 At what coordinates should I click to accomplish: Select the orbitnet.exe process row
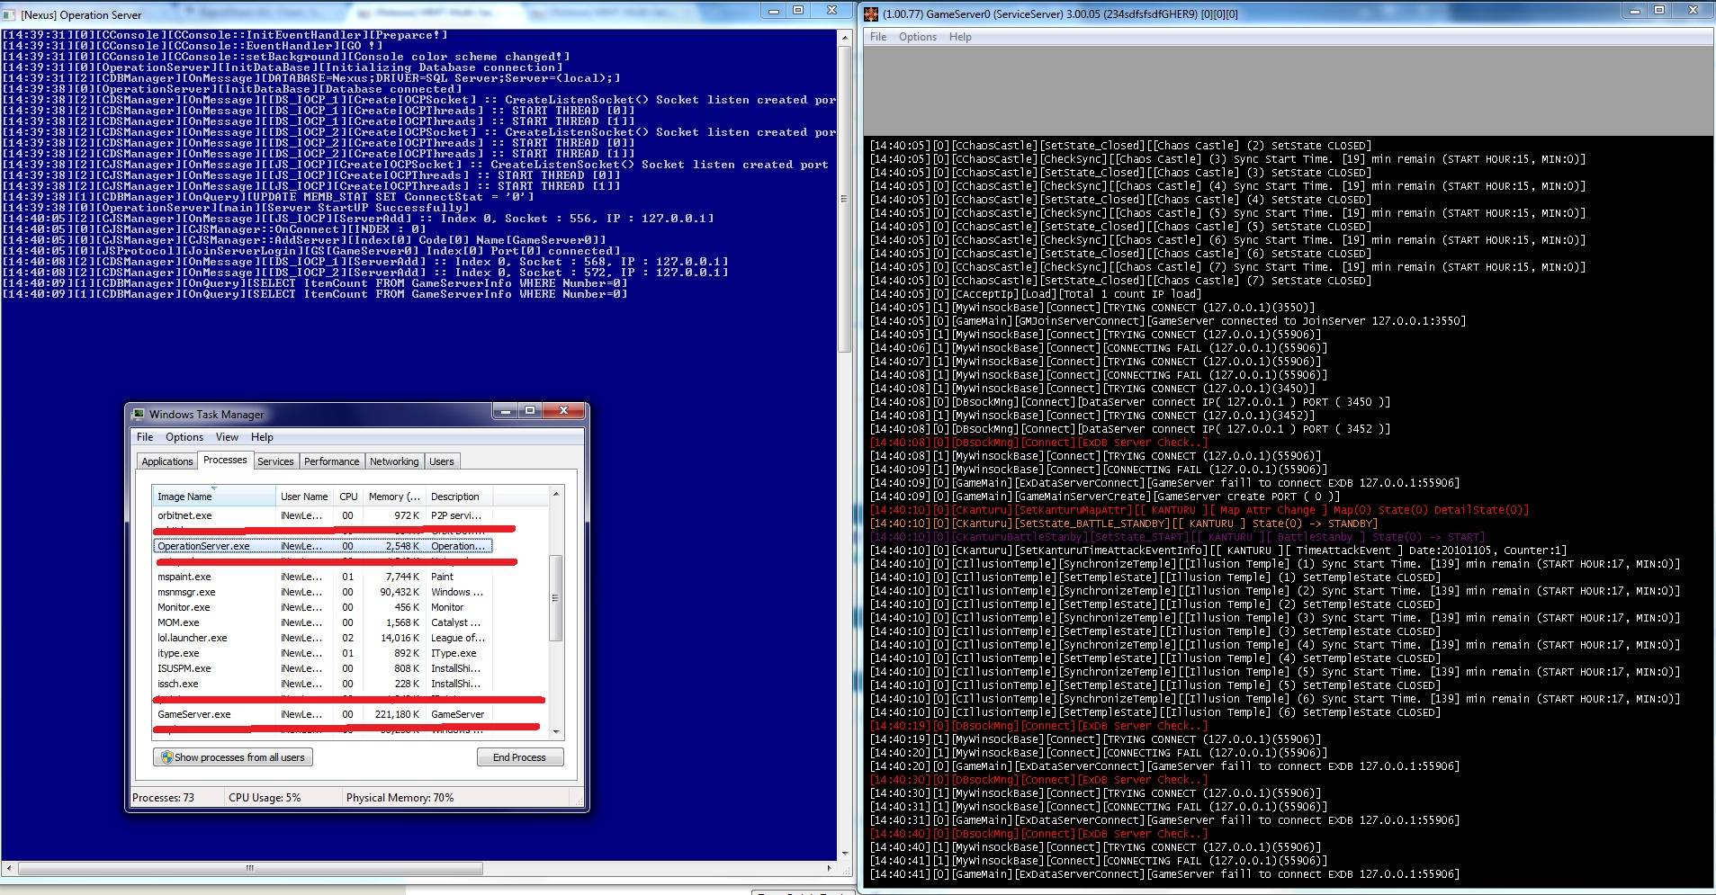coord(323,515)
